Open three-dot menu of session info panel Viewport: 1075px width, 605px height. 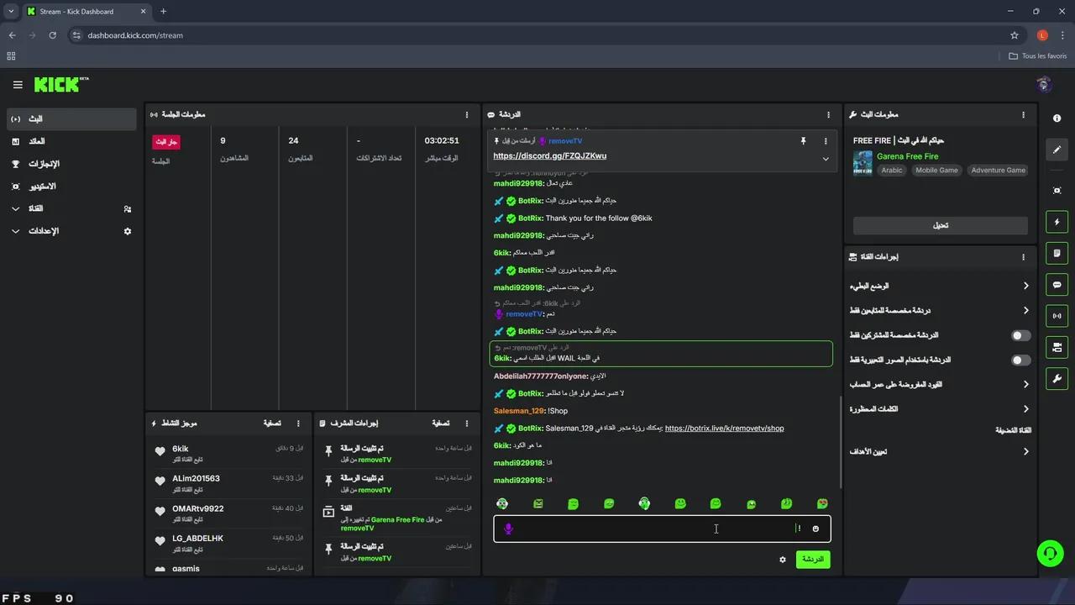[467, 114]
